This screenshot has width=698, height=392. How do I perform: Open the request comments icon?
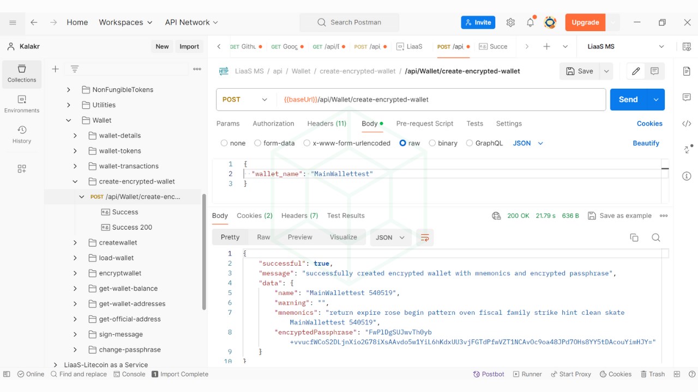click(x=655, y=71)
